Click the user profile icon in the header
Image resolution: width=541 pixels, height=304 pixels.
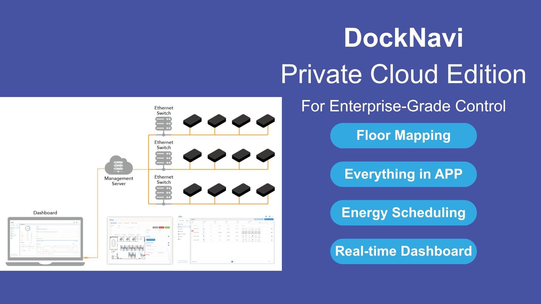tap(270, 217)
